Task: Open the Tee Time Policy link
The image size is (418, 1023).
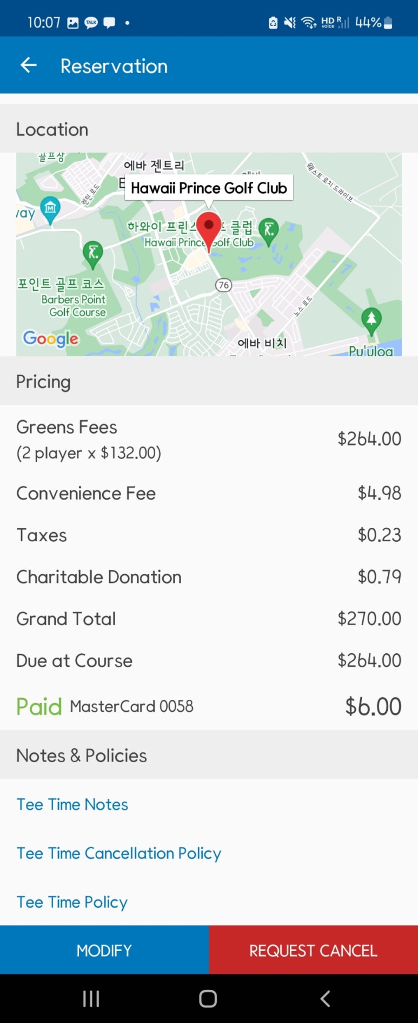Action: pyautogui.click(x=72, y=902)
